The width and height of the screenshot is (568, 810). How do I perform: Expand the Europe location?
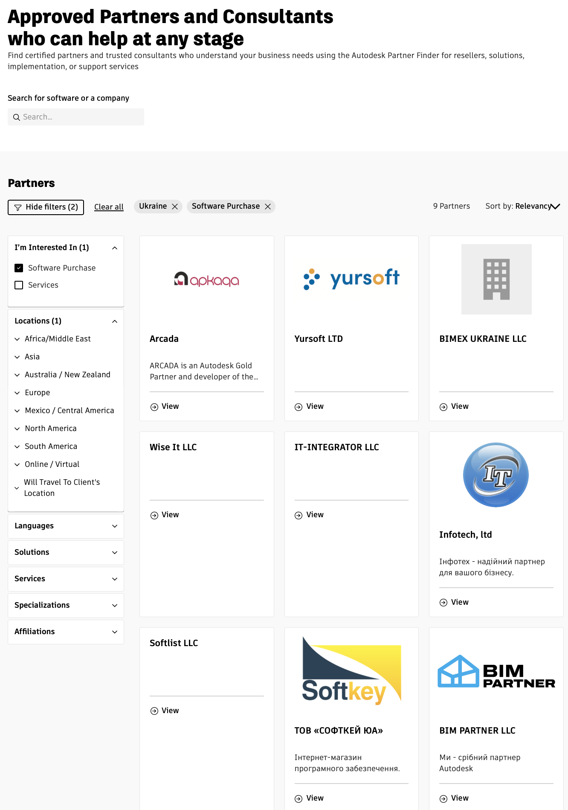pyautogui.click(x=17, y=393)
